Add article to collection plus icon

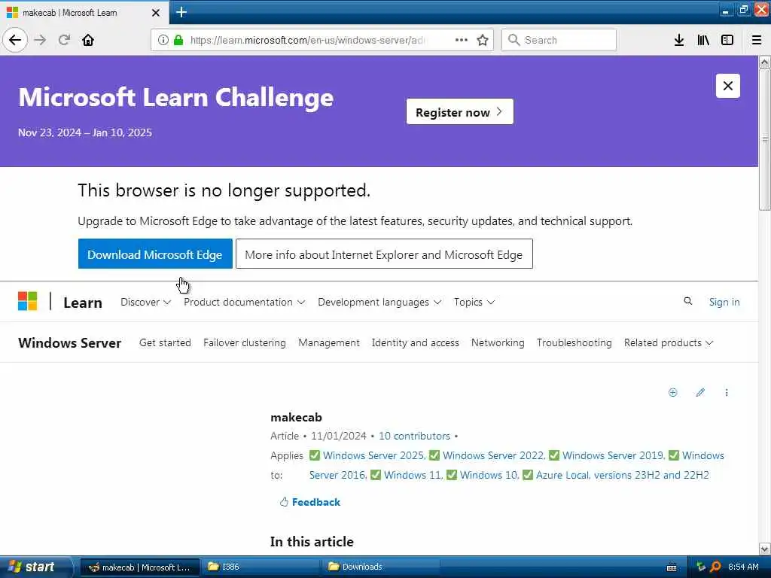672,392
